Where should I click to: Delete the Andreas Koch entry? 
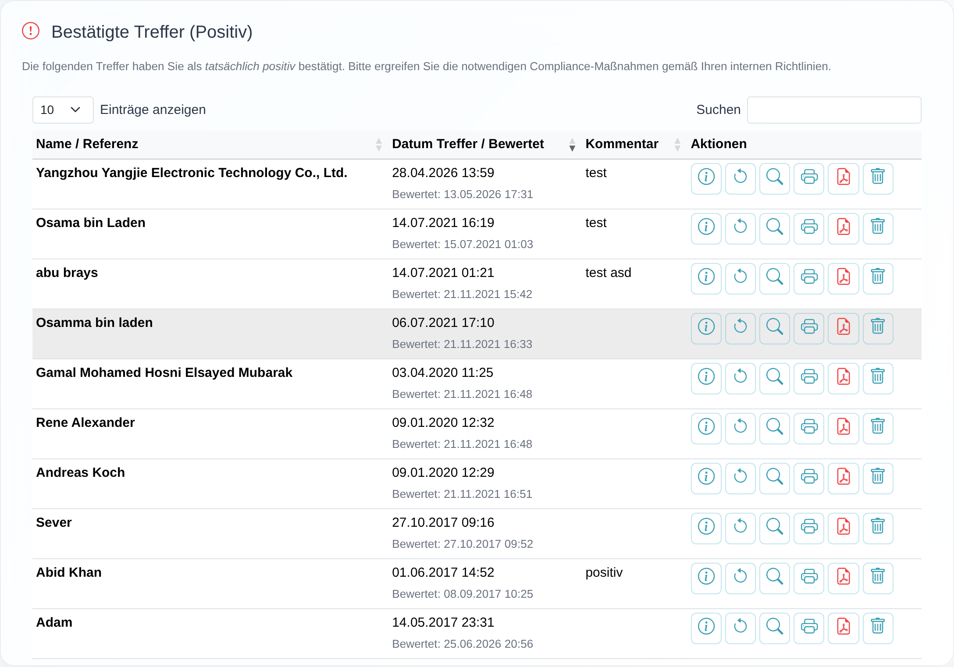(x=878, y=478)
